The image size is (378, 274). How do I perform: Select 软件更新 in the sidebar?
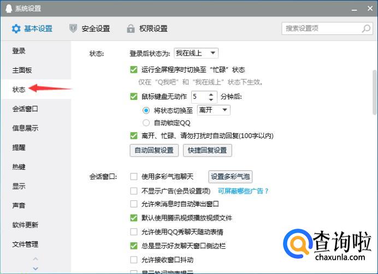pos(36,225)
